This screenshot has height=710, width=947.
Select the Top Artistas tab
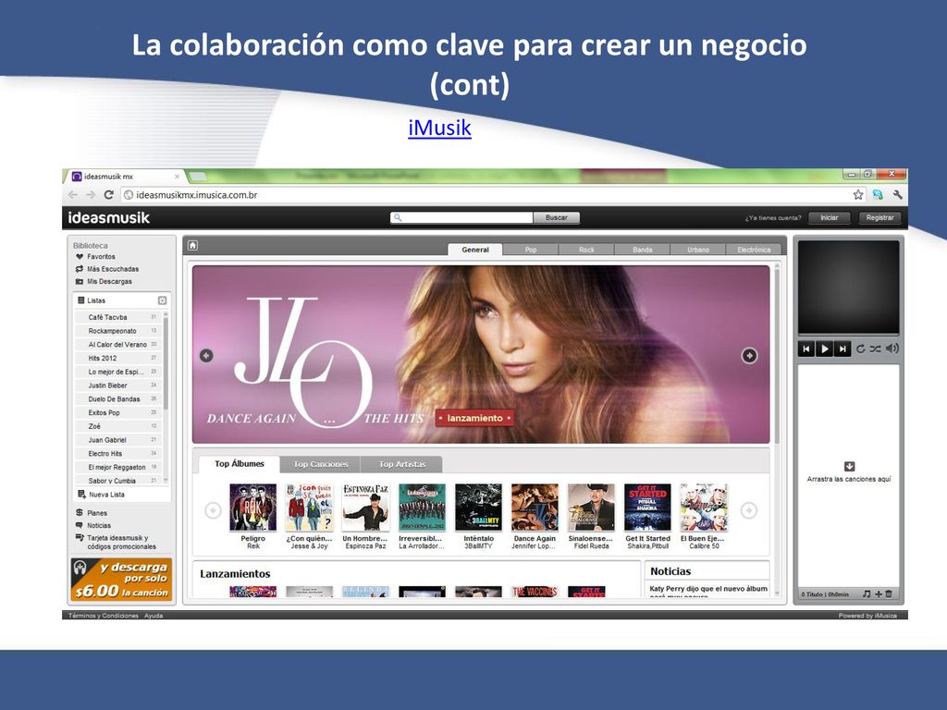pyautogui.click(x=402, y=464)
